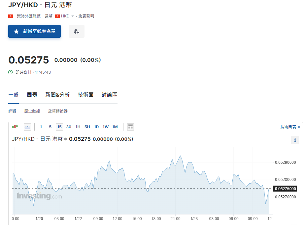Click the star icon in the watchlist button
The height and width of the screenshot is (225, 306).
[16, 32]
